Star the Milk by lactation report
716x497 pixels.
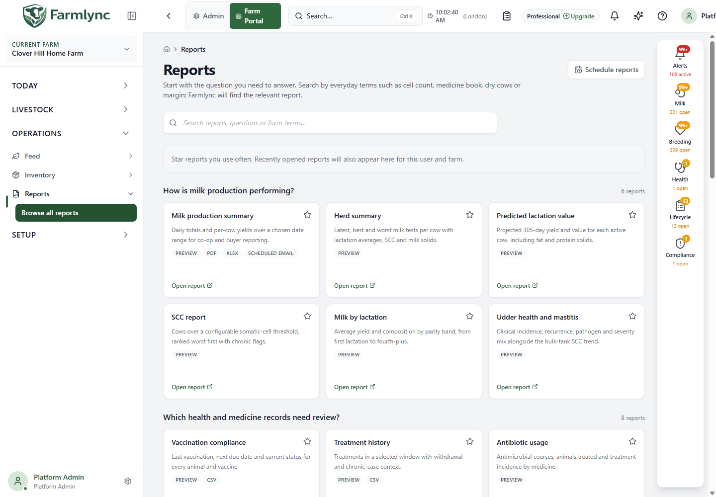click(x=470, y=316)
